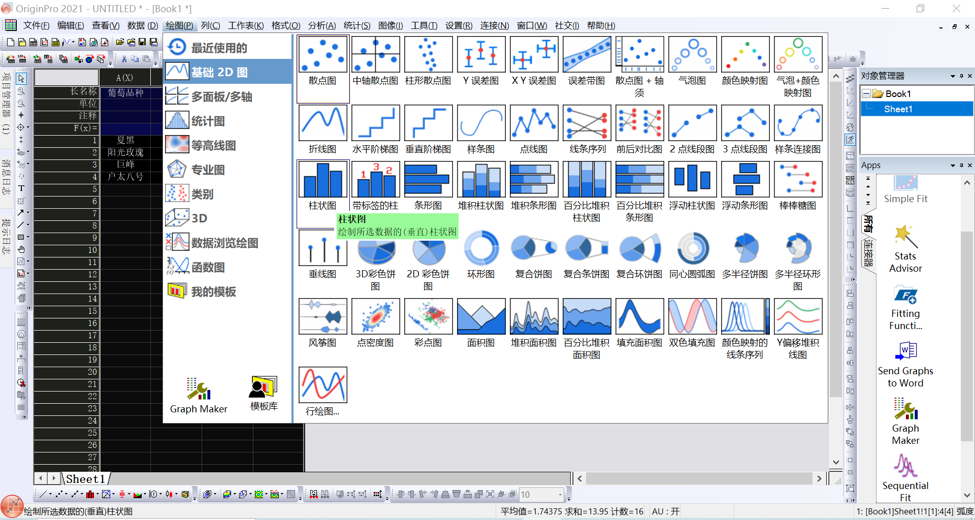Open the 分析(A) menu
The height and width of the screenshot is (520, 975).
321,25
